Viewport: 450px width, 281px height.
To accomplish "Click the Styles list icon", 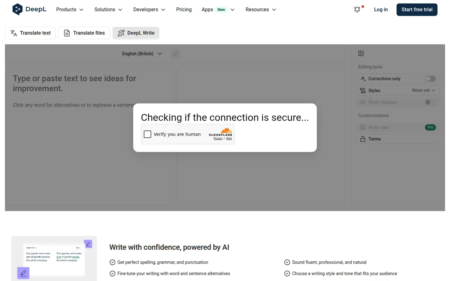I will [363, 91].
